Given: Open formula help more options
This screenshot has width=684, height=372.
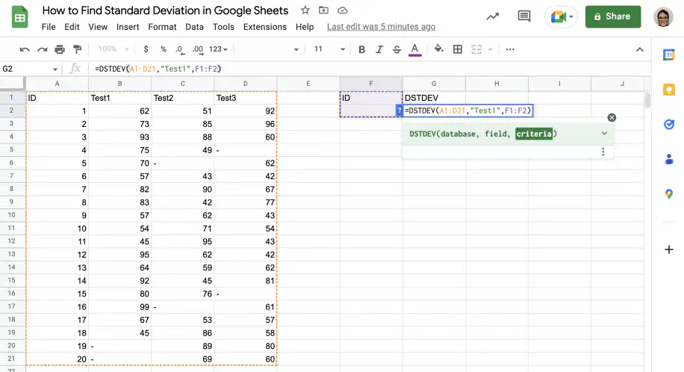Looking at the screenshot, I should coord(603,152).
